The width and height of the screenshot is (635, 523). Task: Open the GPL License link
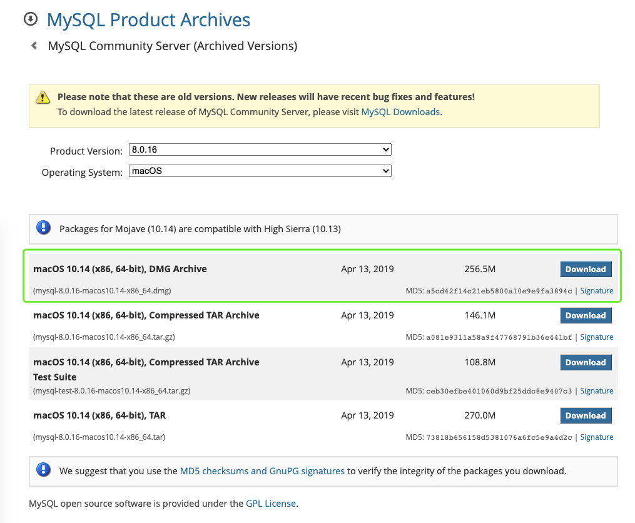(271, 504)
